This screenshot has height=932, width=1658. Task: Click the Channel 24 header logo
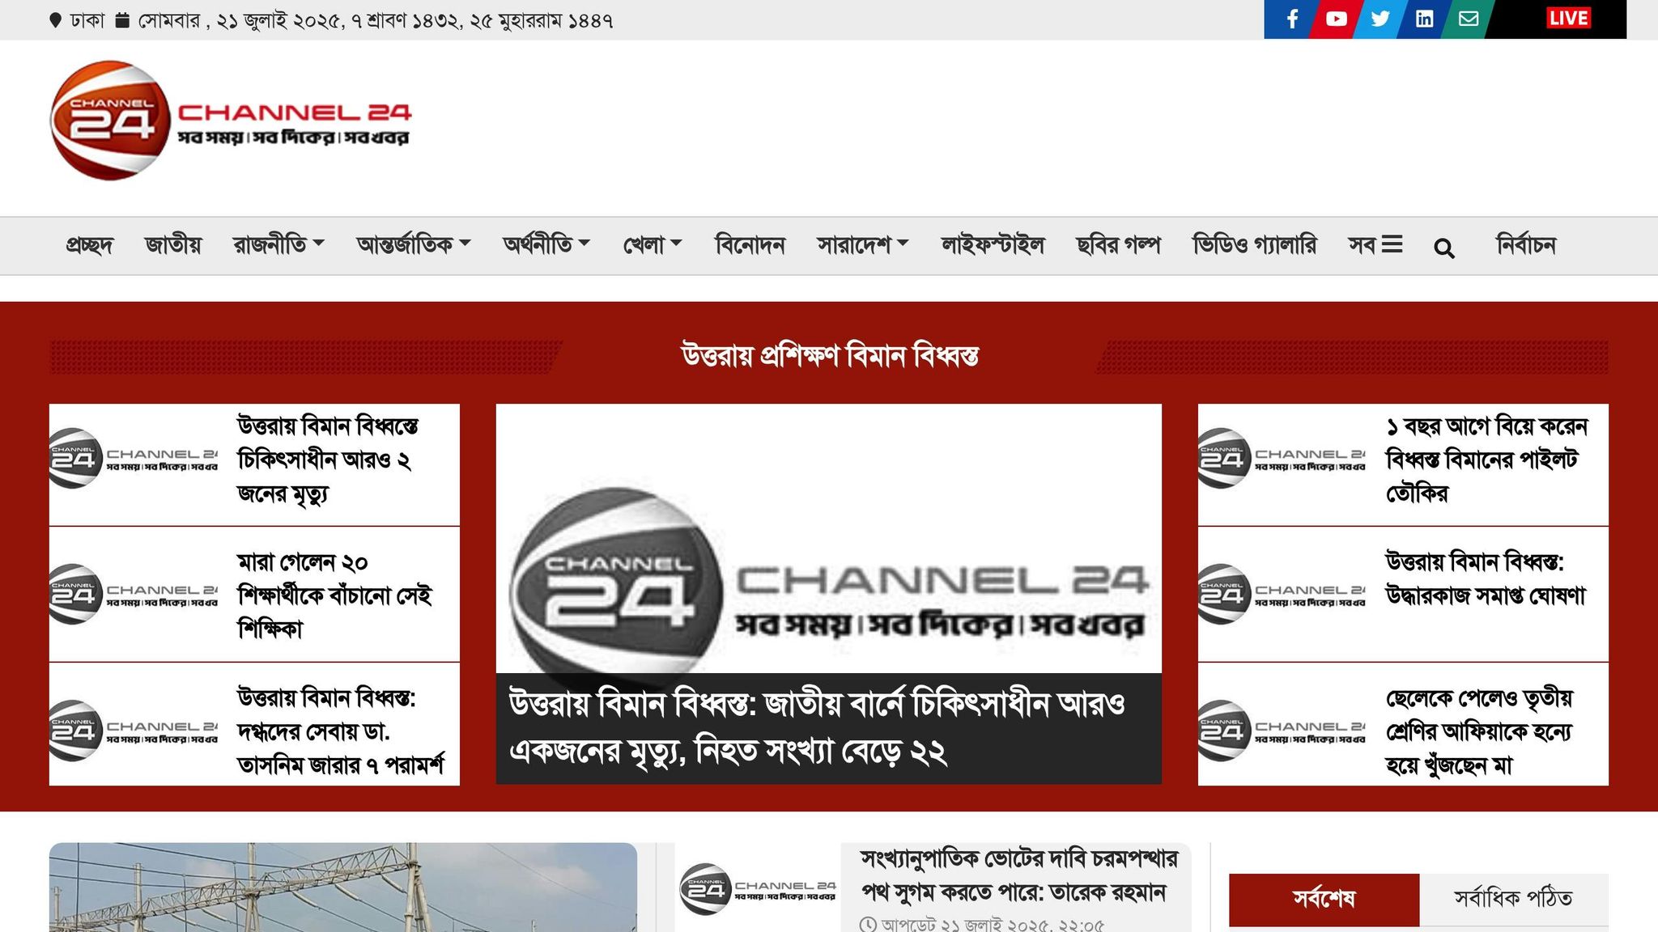coord(231,121)
